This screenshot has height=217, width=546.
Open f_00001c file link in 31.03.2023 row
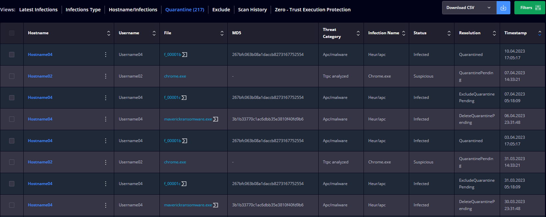pyautogui.click(x=172, y=184)
